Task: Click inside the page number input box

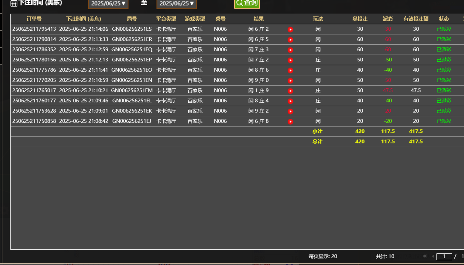Action: pyautogui.click(x=444, y=256)
